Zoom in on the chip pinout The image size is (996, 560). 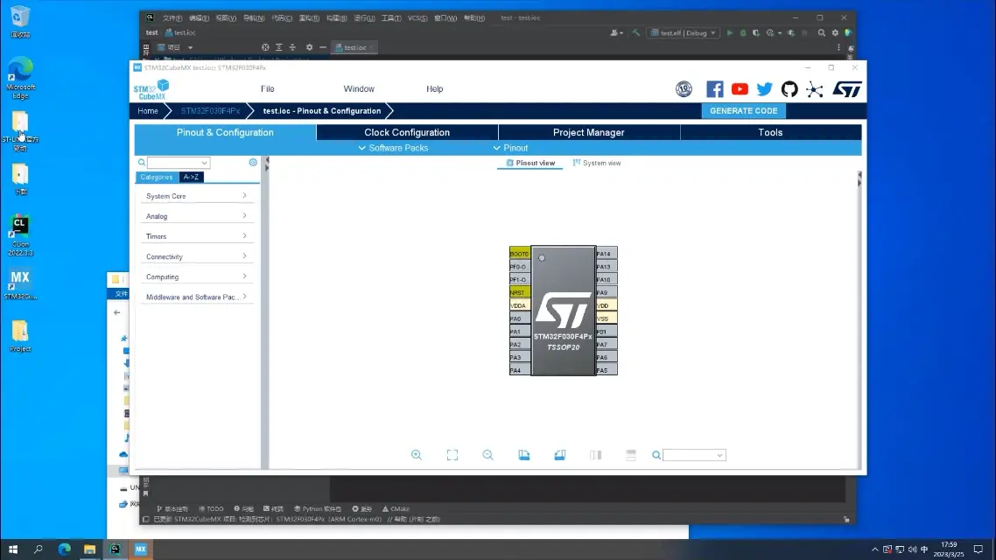click(417, 455)
